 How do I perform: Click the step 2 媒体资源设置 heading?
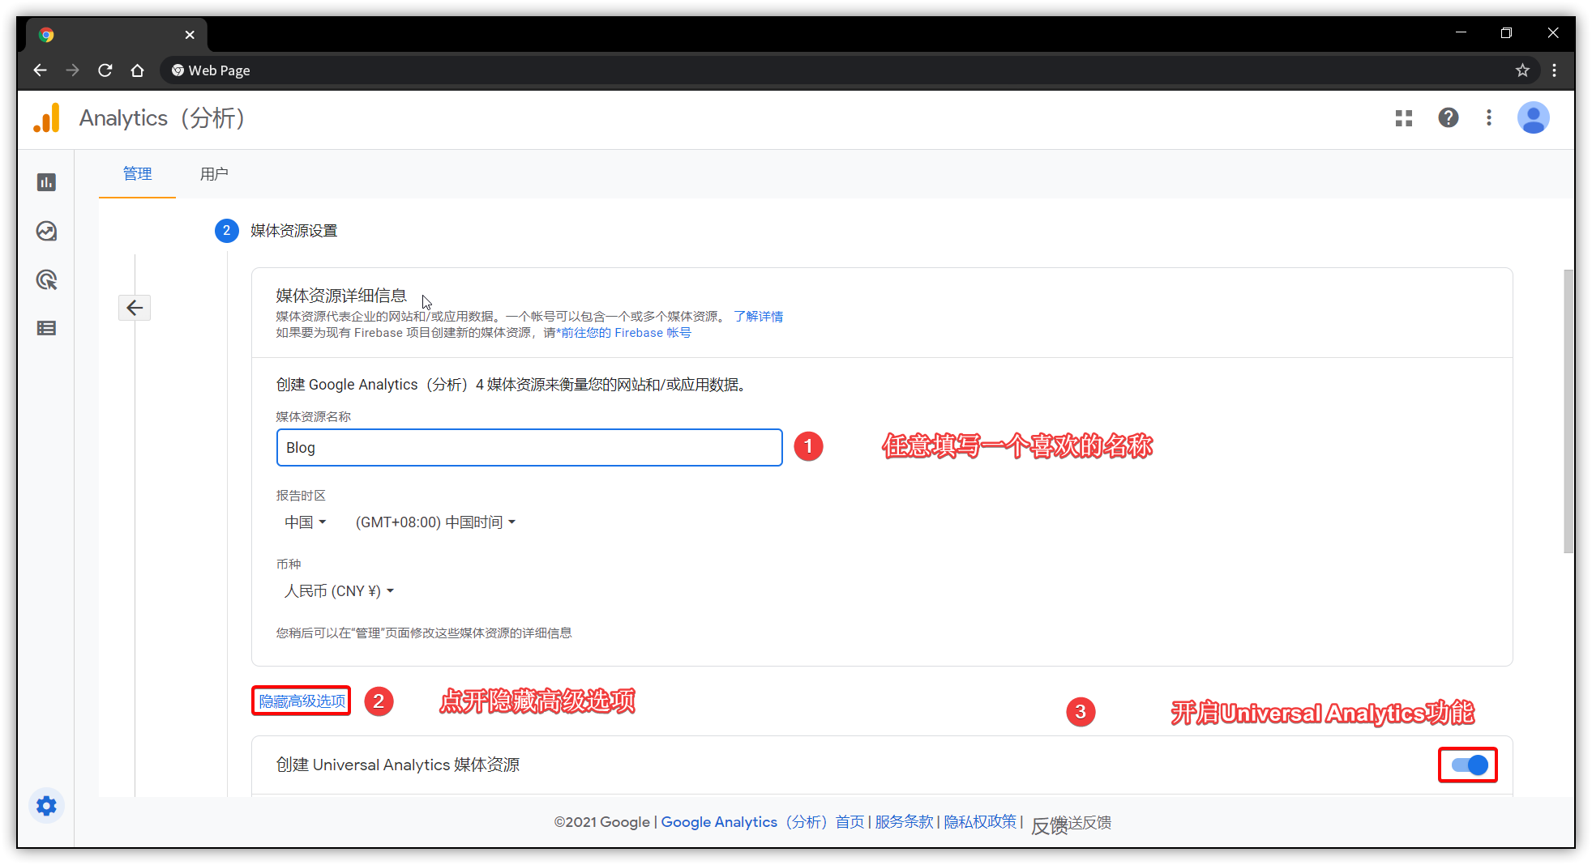pyautogui.click(x=293, y=231)
